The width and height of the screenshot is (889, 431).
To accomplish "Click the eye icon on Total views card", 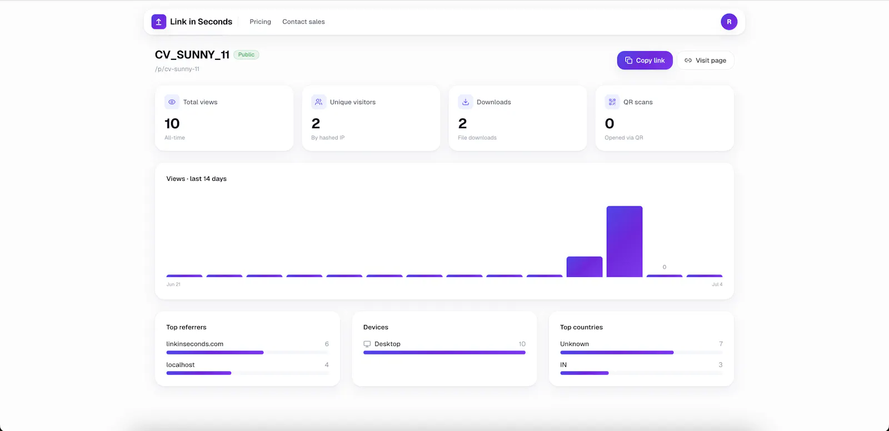I will [172, 102].
